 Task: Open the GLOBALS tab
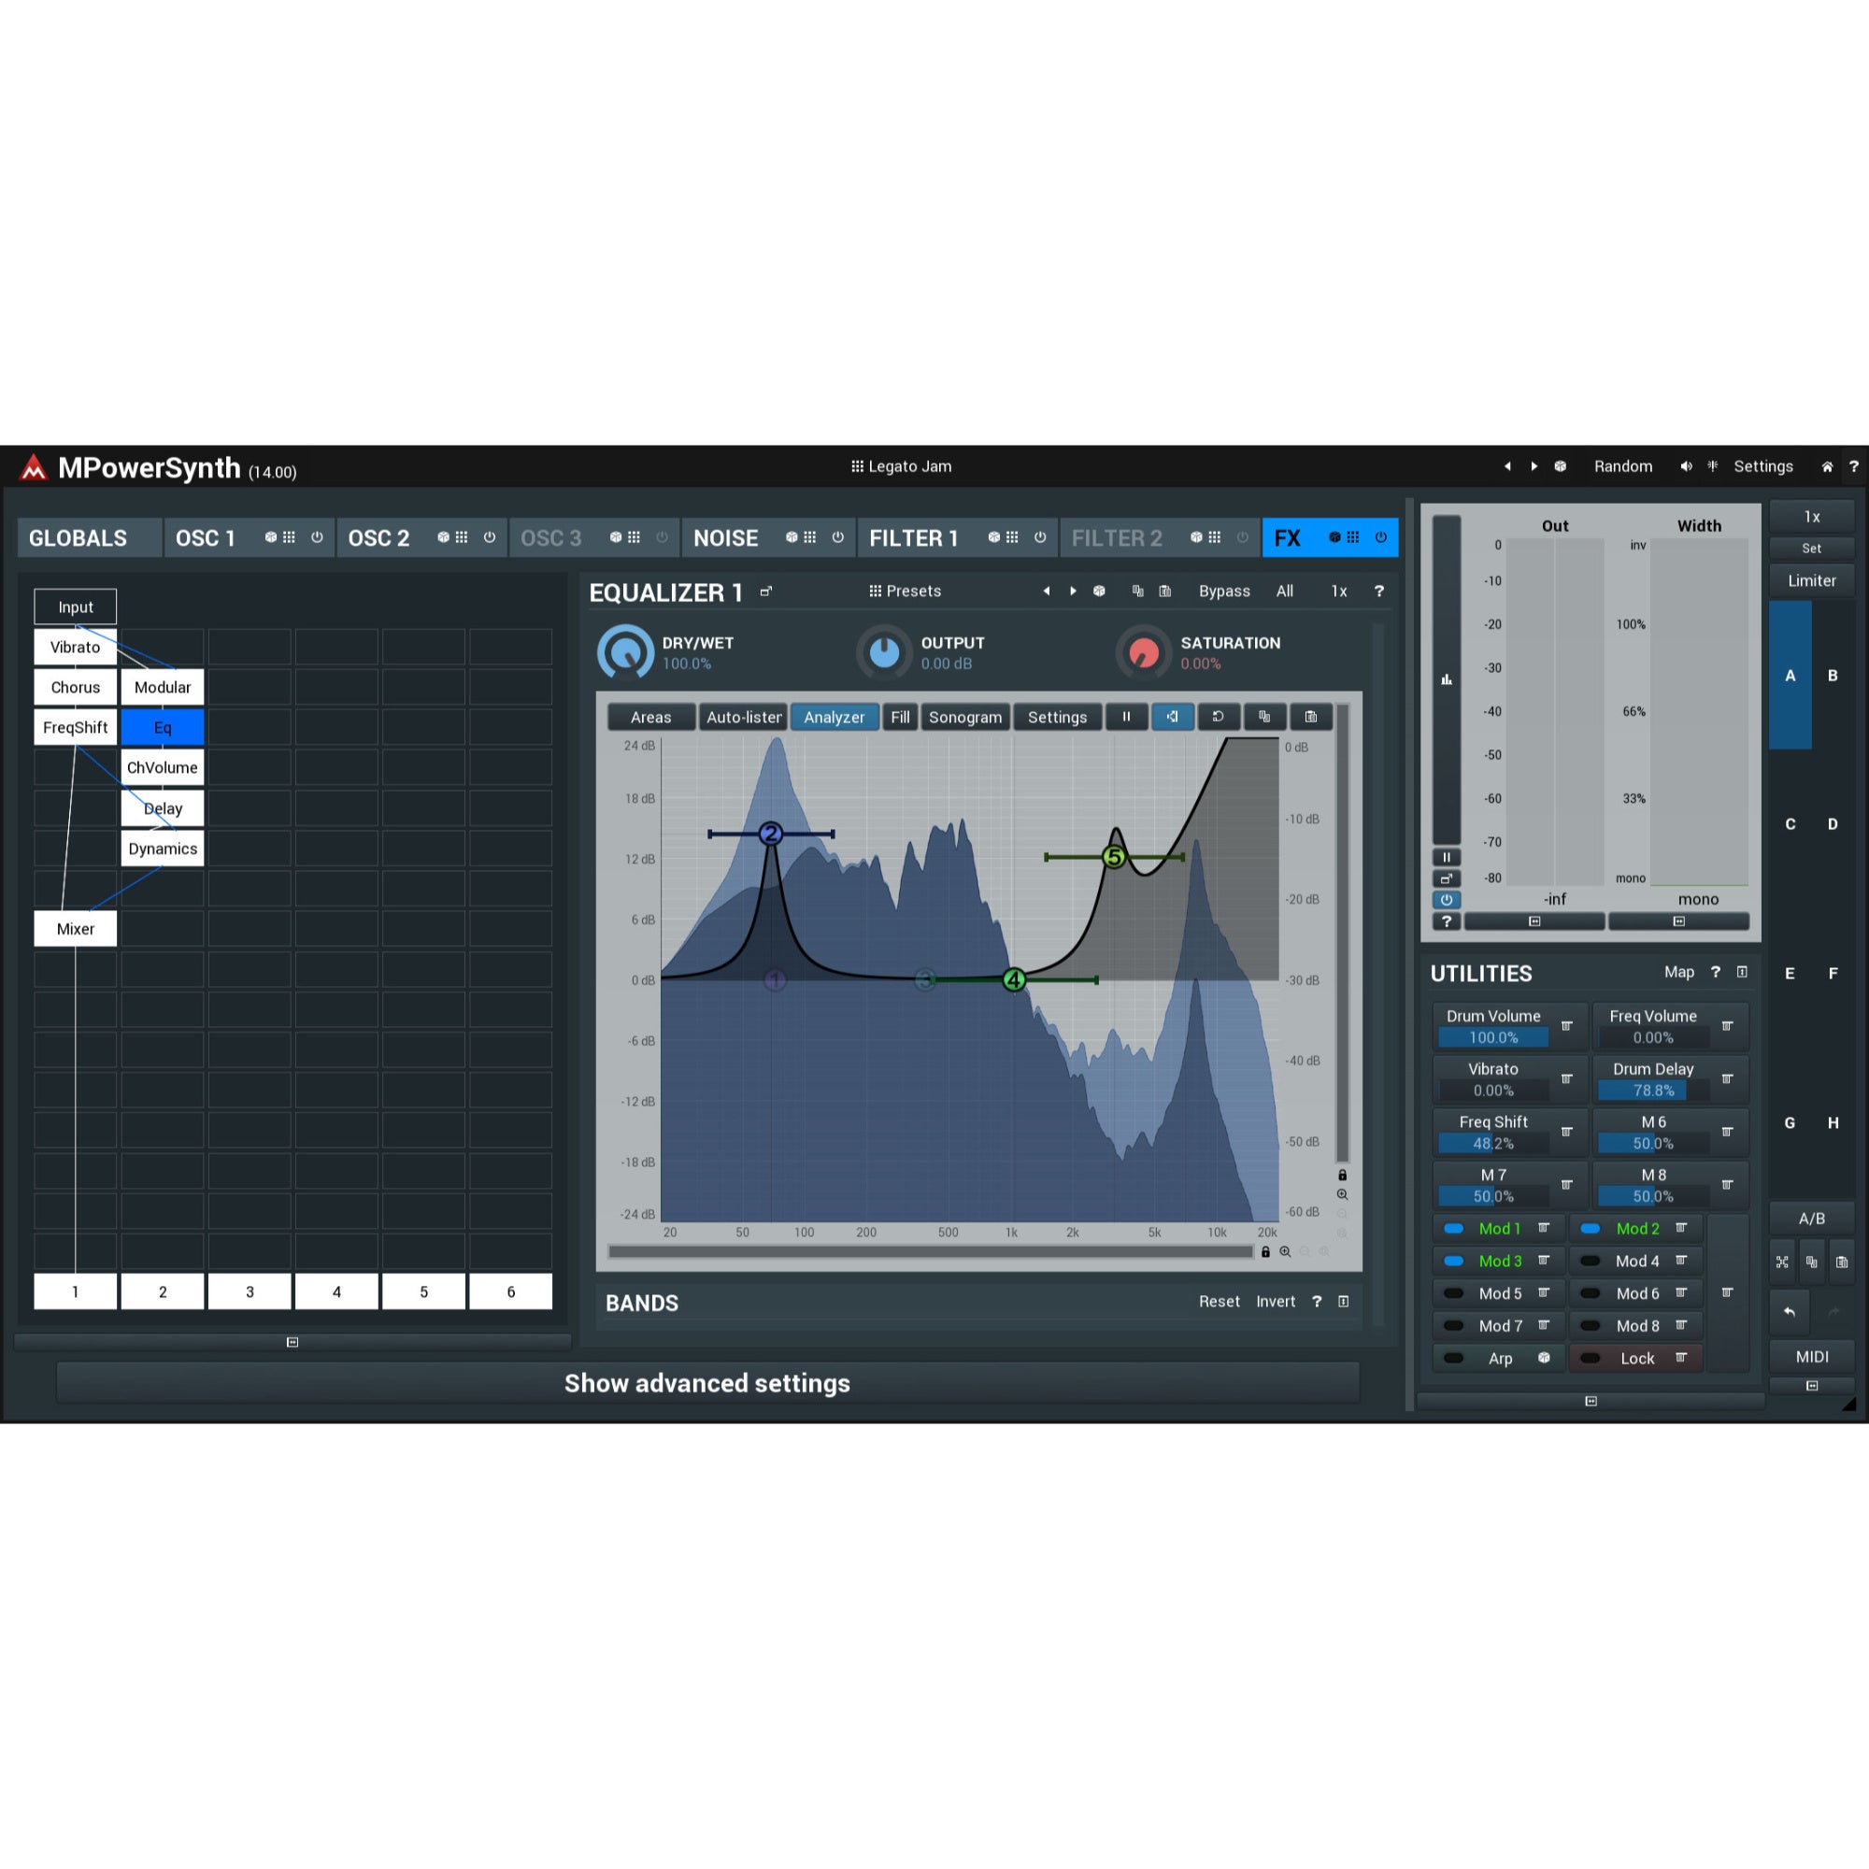point(89,538)
